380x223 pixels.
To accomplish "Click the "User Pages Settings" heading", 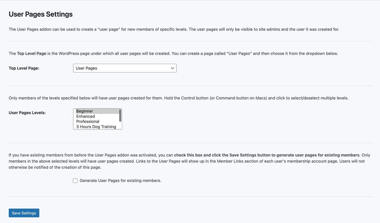I will click(40, 14).
